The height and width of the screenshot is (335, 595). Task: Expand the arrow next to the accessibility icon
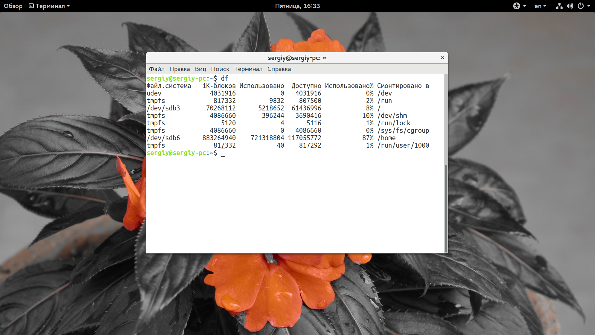pos(524,6)
